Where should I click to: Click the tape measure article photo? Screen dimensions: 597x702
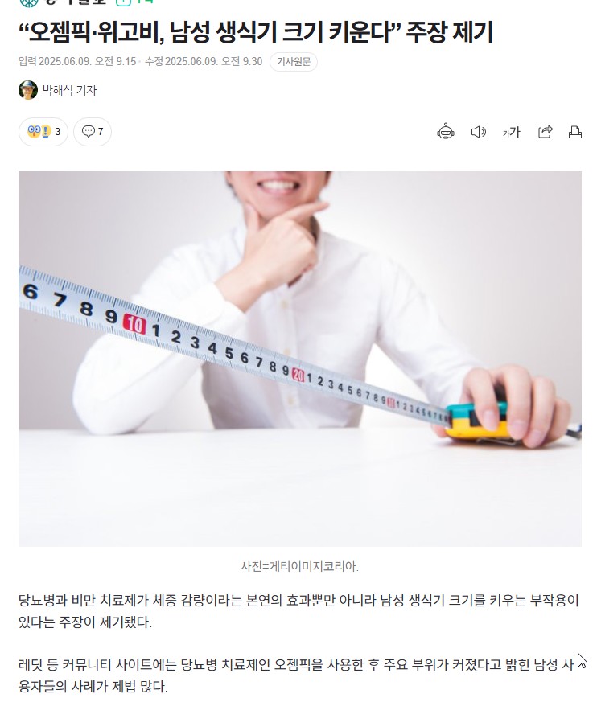tap(300, 359)
